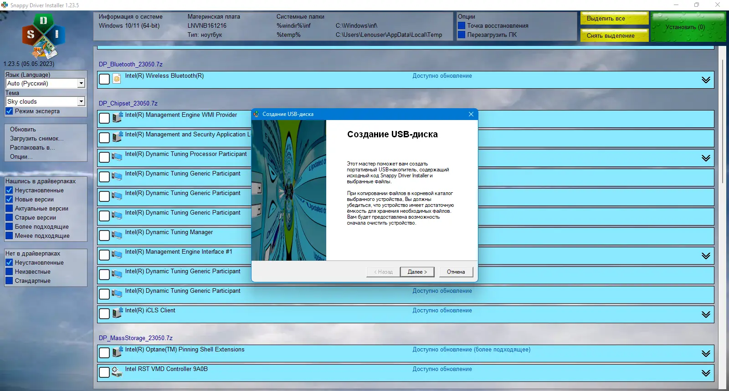Click the LNVNB161216 motherboard text
Viewport: 729px width, 391px height.
pyautogui.click(x=207, y=26)
